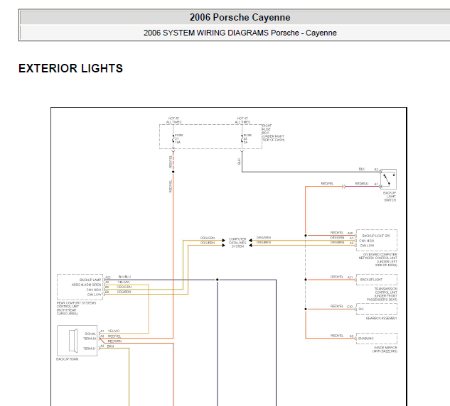Viewport: 450px width, 406px height.
Task: Click the 'TRANSMISSION CONTROL UNIT' caption
Action: tap(382, 295)
